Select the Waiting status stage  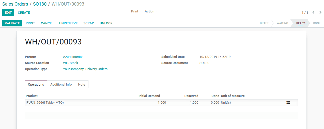click(x=282, y=23)
